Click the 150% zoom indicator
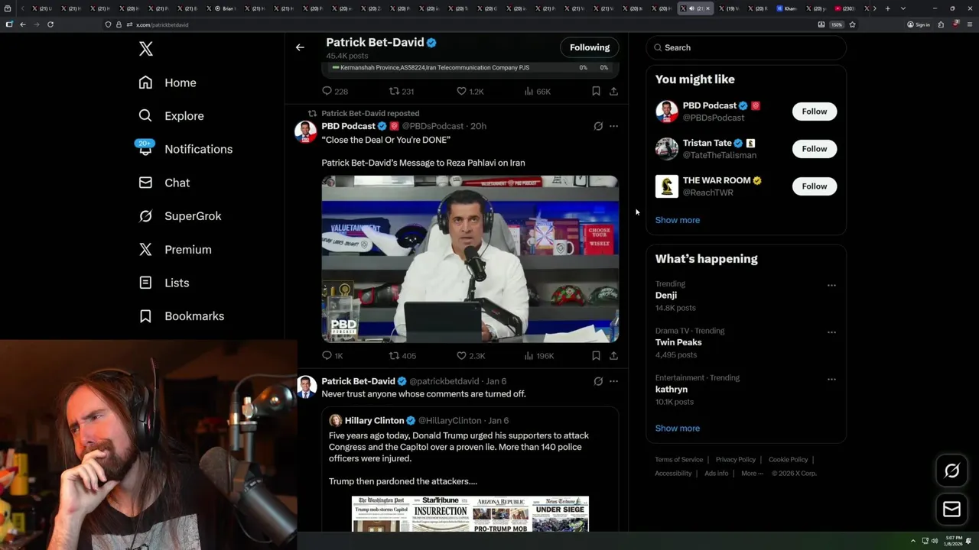The image size is (979, 550). [837, 24]
